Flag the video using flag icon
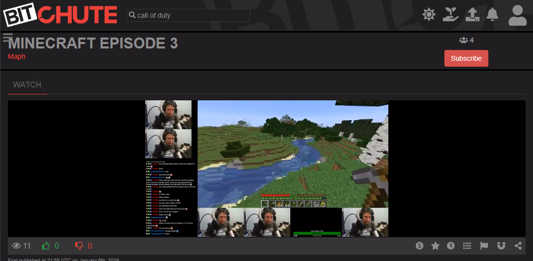Image resolution: width=533 pixels, height=261 pixels. [484, 246]
